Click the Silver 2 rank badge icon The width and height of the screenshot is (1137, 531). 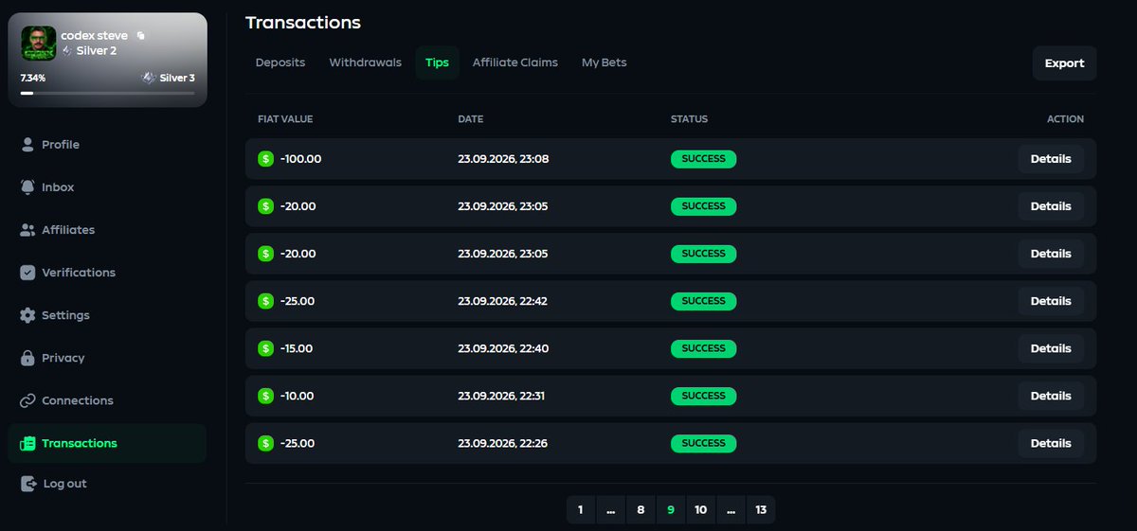point(67,51)
